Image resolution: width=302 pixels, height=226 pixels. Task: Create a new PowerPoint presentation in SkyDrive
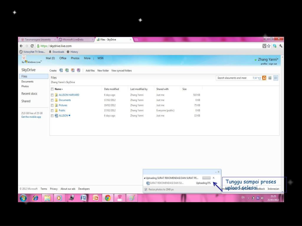click(x=73, y=70)
